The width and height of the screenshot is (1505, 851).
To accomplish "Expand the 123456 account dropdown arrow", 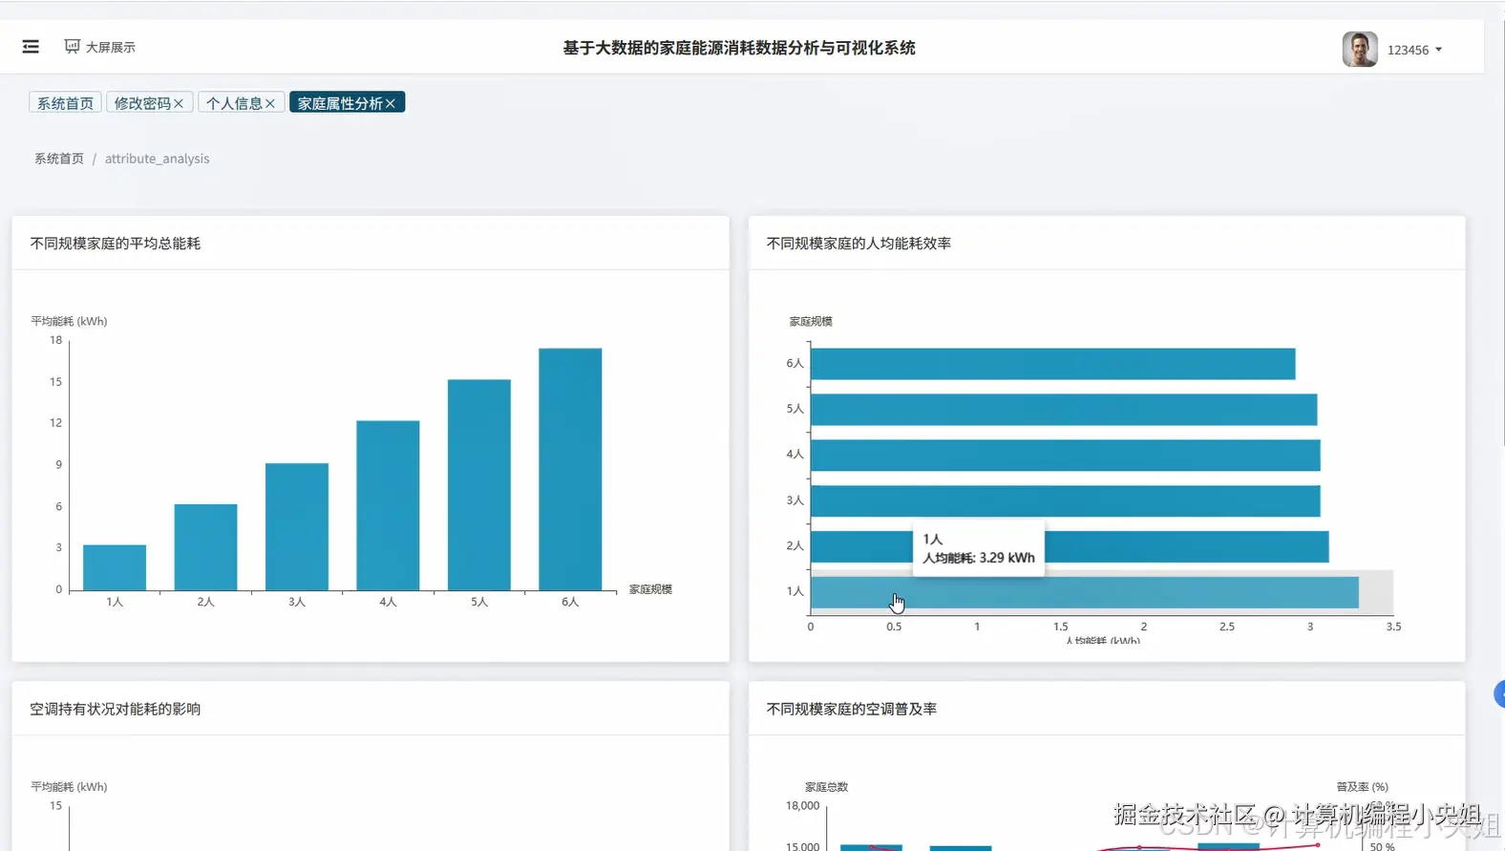I will pos(1438,50).
